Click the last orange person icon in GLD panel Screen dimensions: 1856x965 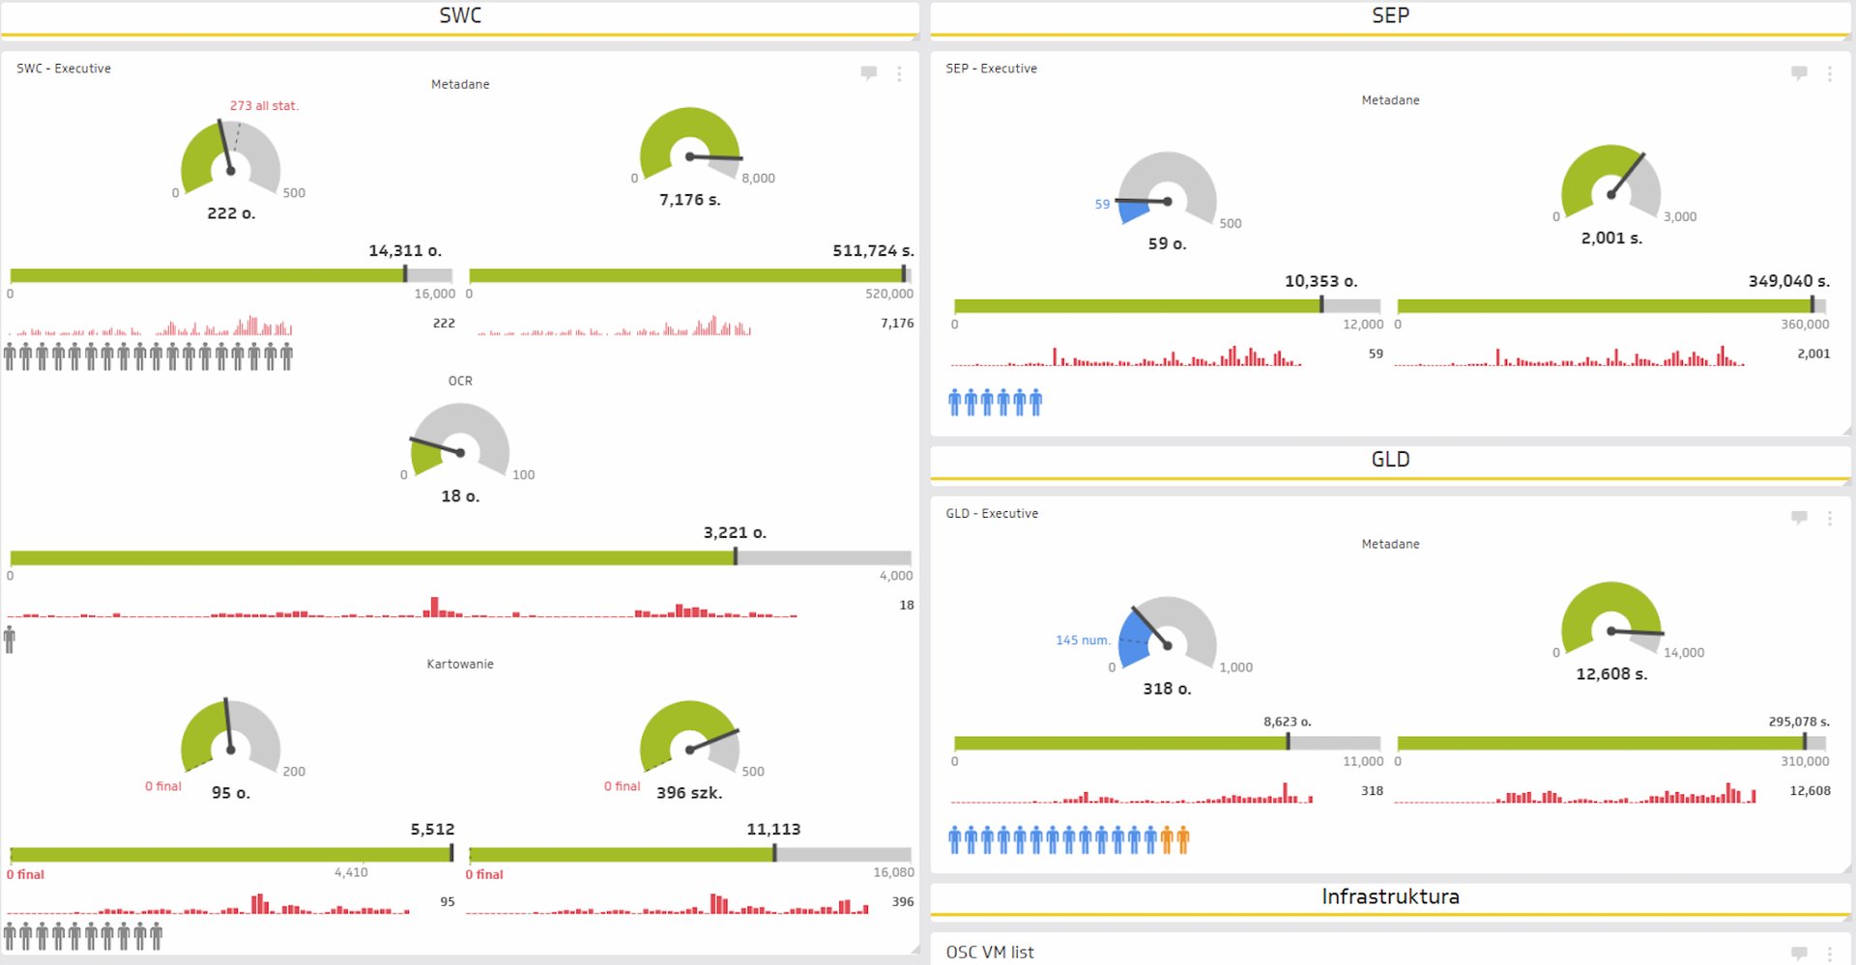1182,840
